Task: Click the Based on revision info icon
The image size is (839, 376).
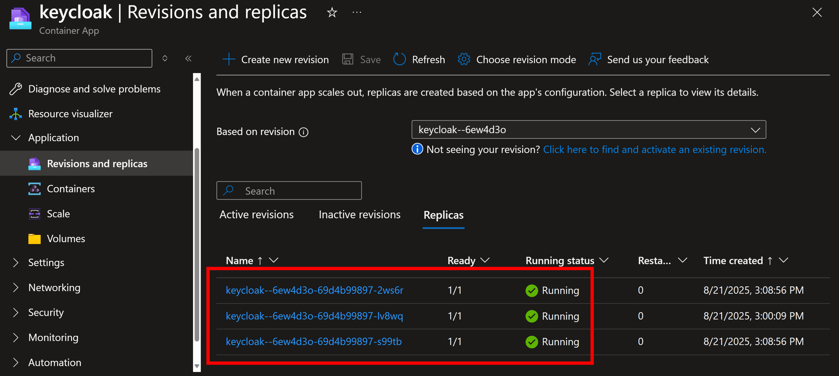Action: [x=303, y=132]
